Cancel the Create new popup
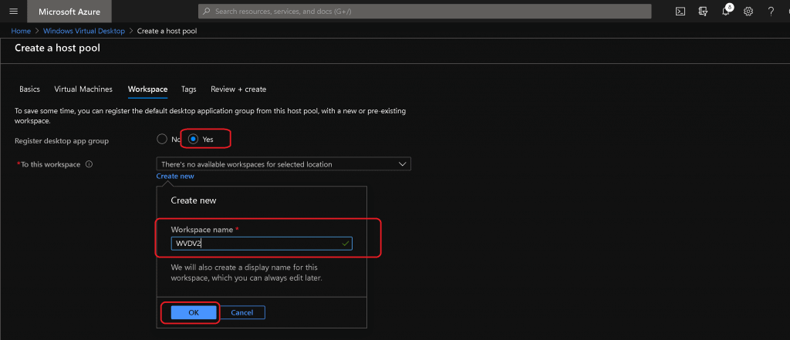Viewport: 790px width, 340px height. pyautogui.click(x=241, y=312)
